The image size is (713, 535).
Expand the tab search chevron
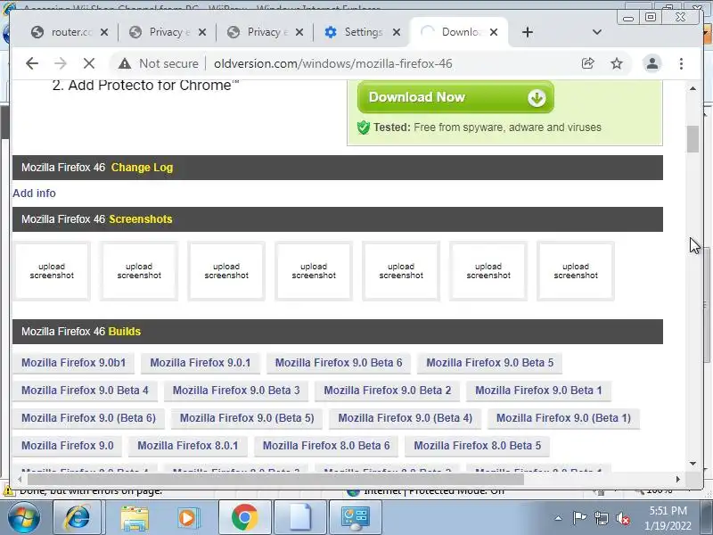tap(597, 32)
